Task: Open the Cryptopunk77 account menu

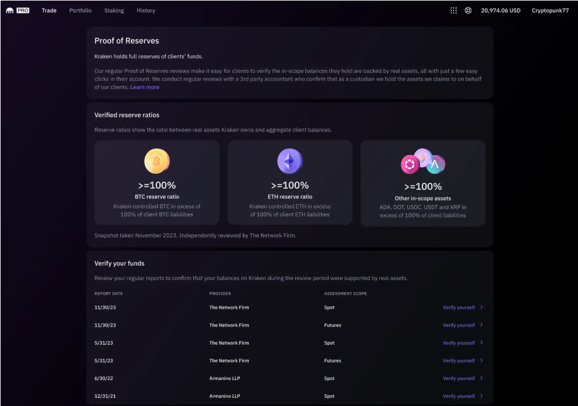Action: (550, 11)
